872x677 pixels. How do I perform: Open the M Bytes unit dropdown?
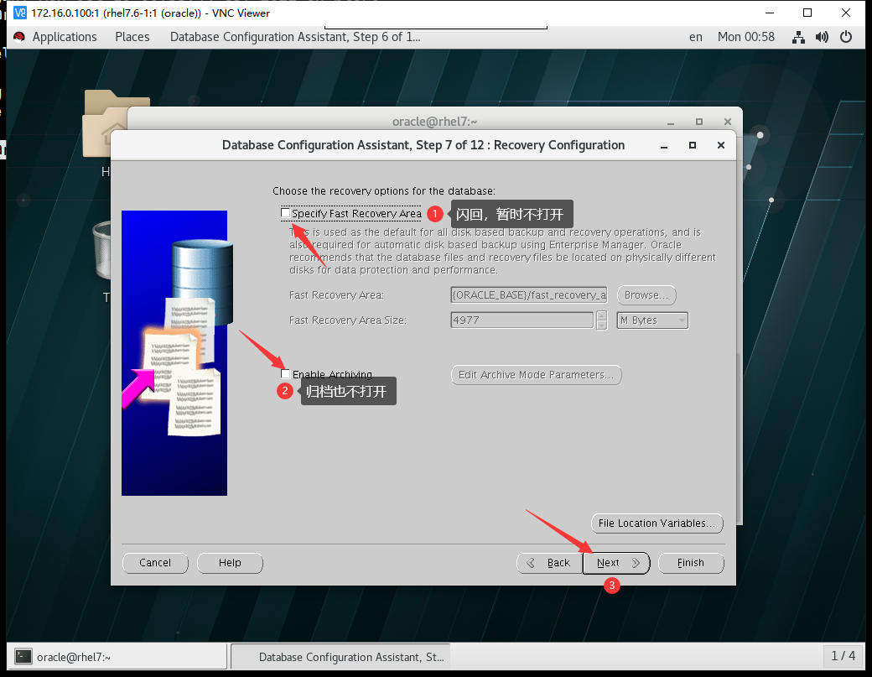click(x=652, y=320)
